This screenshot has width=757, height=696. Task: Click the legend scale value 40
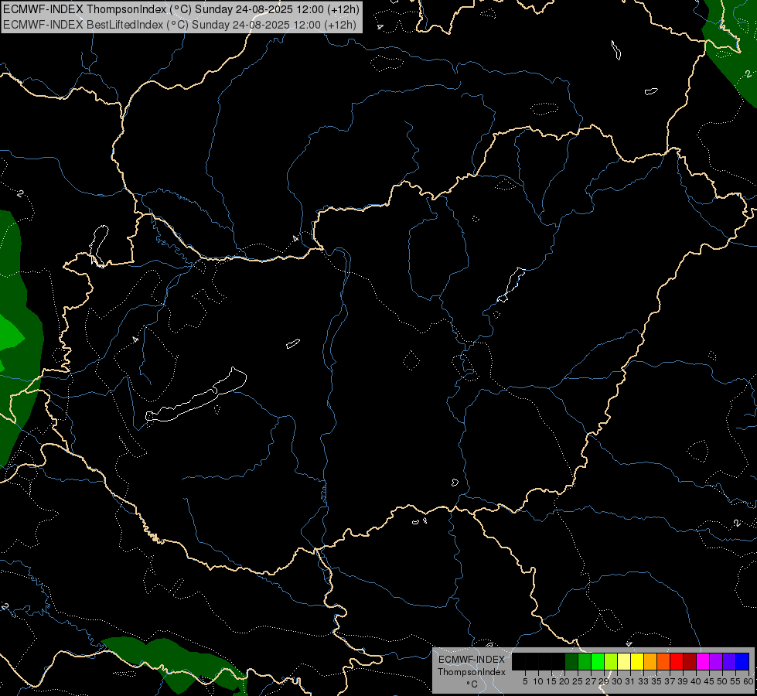[x=696, y=681]
